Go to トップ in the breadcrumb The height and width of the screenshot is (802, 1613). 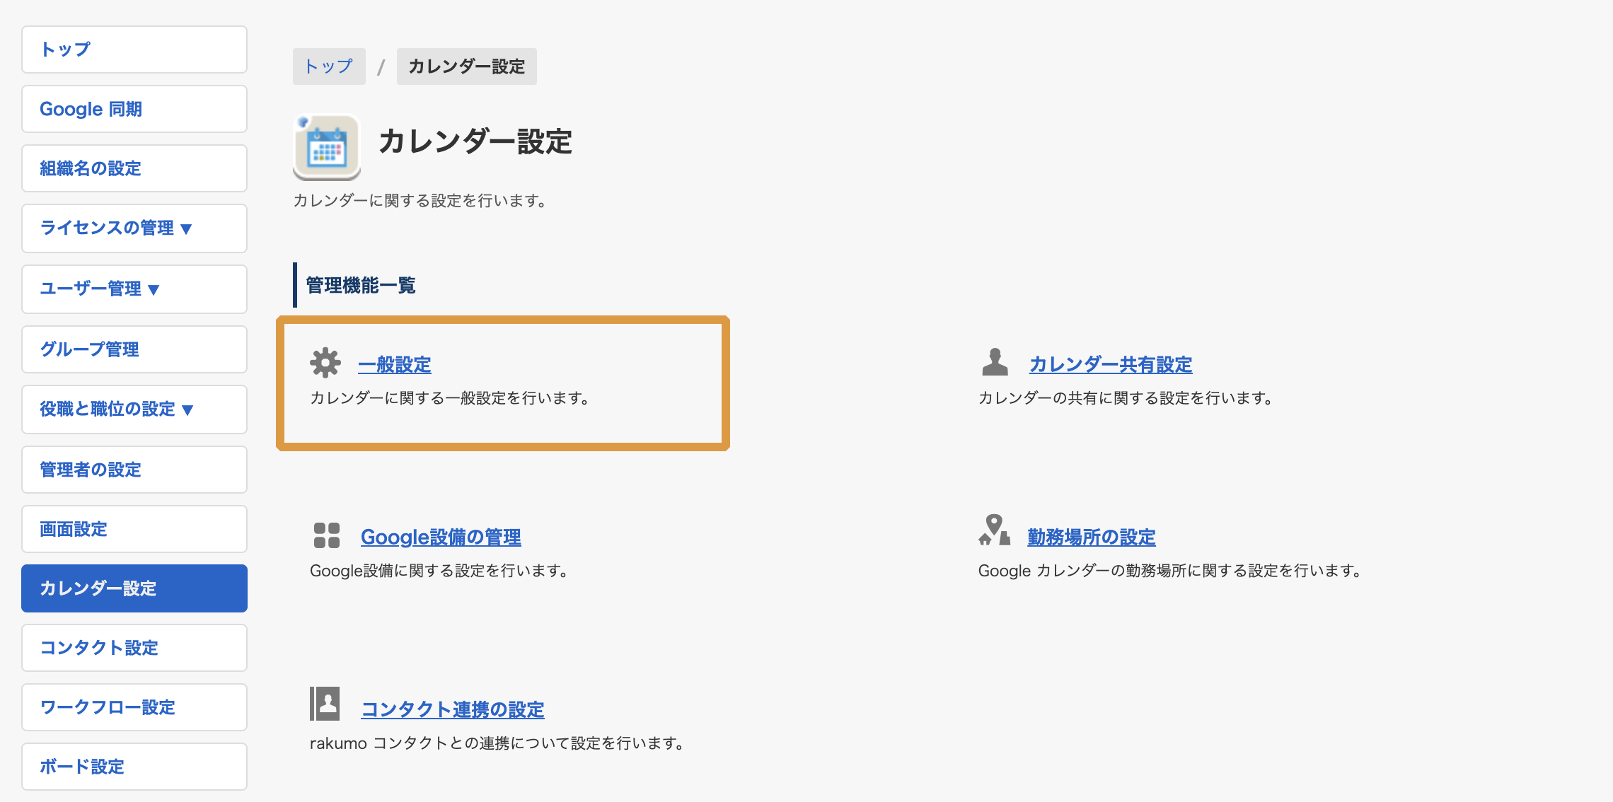click(329, 66)
